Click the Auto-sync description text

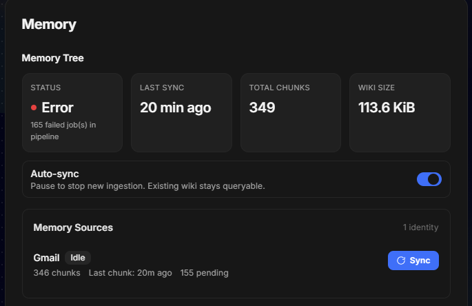tap(147, 186)
